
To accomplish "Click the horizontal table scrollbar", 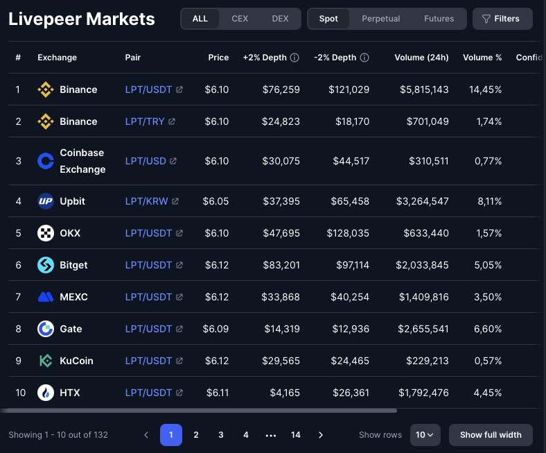I will 198,411.
